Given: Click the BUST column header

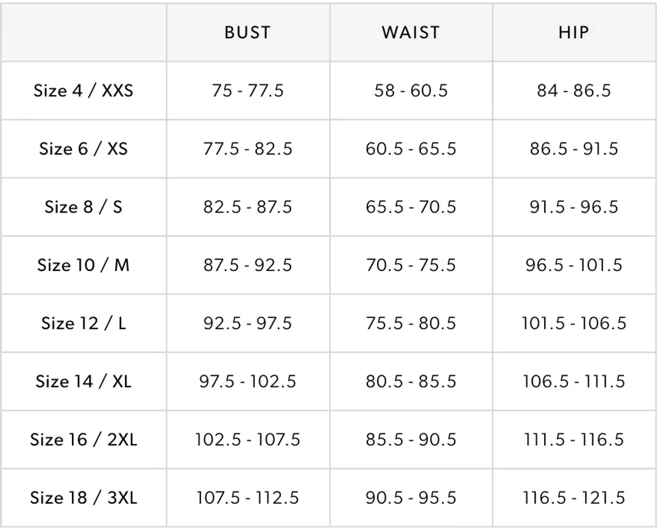Looking at the screenshot, I should pyautogui.click(x=247, y=32).
